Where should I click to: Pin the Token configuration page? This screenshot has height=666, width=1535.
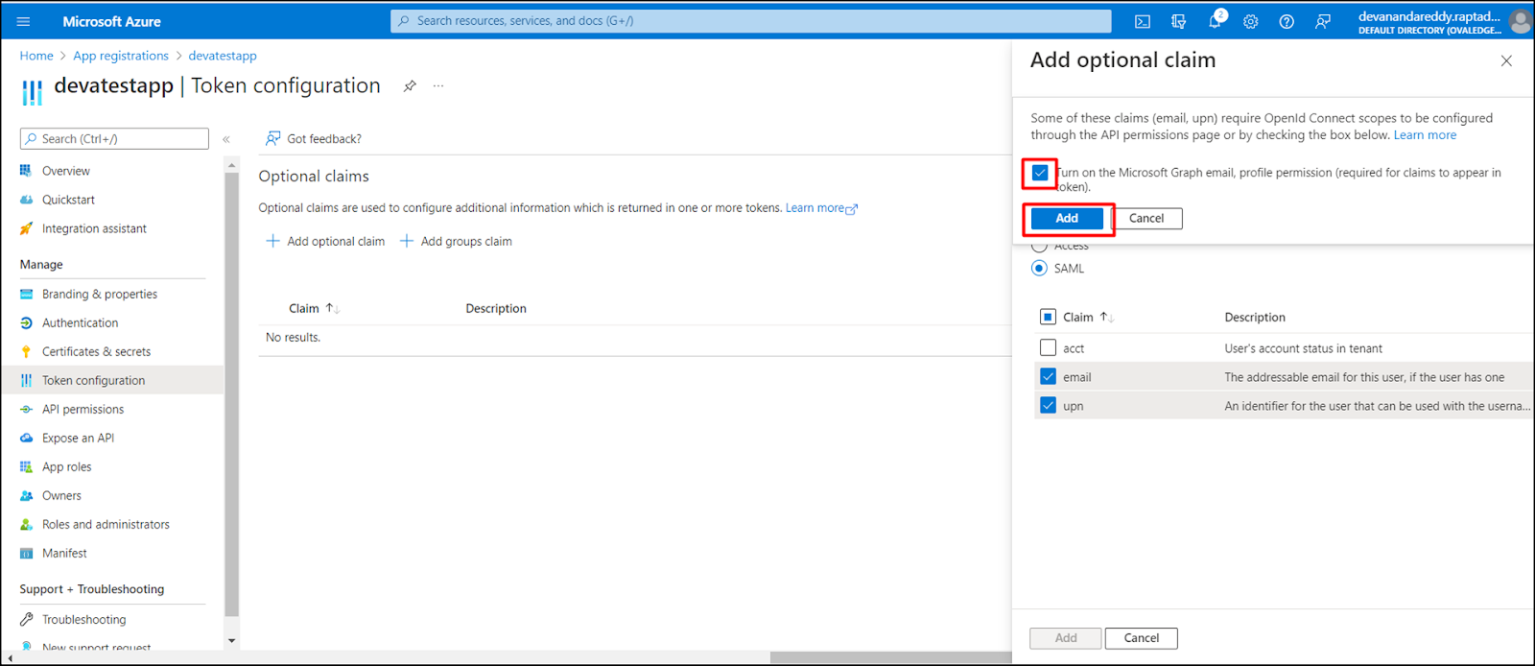(x=410, y=85)
